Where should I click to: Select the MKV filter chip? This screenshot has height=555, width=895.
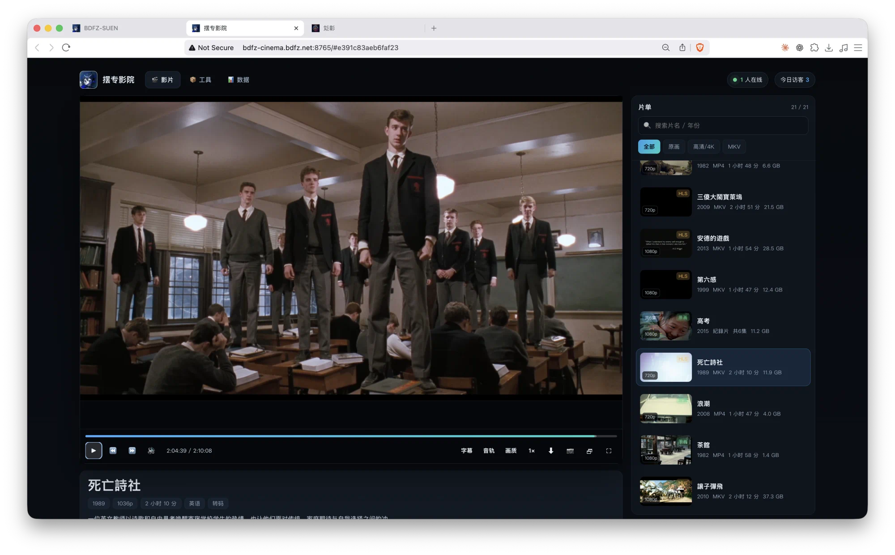pyautogui.click(x=734, y=146)
